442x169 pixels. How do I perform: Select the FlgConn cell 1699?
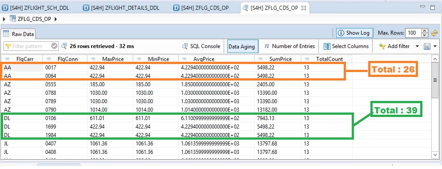click(x=65, y=127)
